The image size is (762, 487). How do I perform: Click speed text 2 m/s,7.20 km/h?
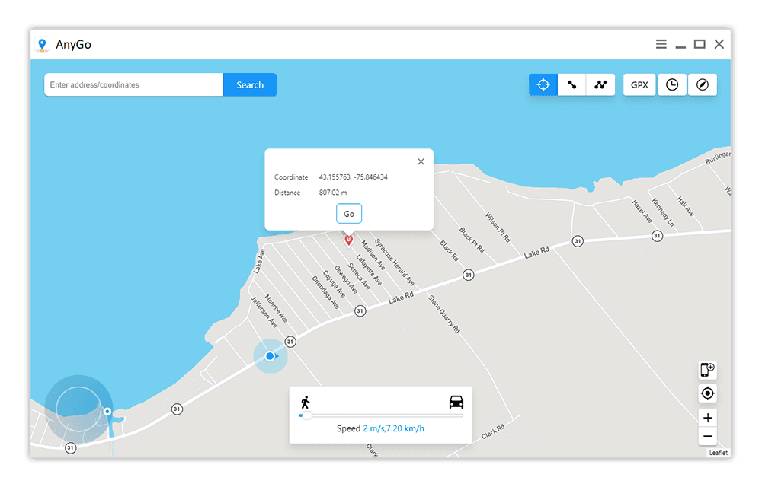(394, 429)
